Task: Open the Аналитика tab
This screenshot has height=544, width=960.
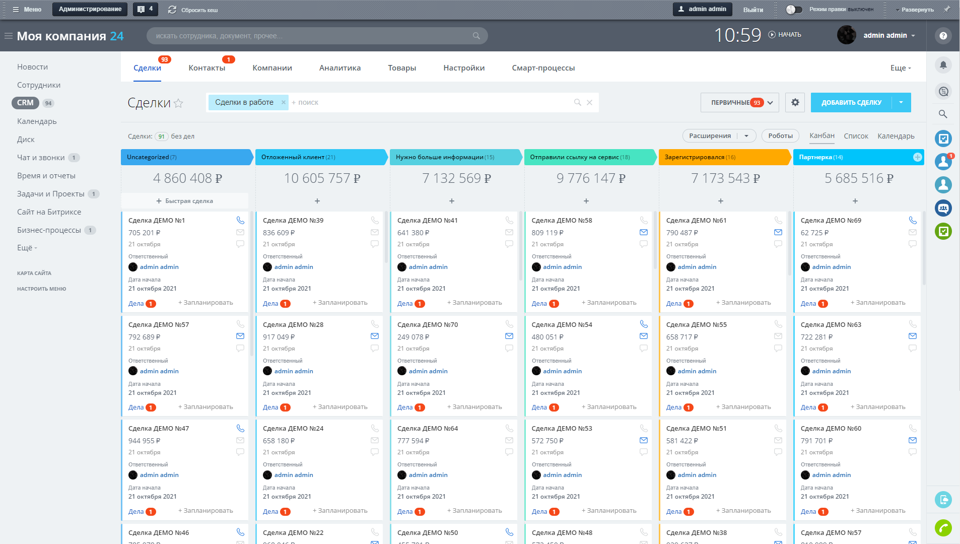Action: pyautogui.click(x=340, y=68)
